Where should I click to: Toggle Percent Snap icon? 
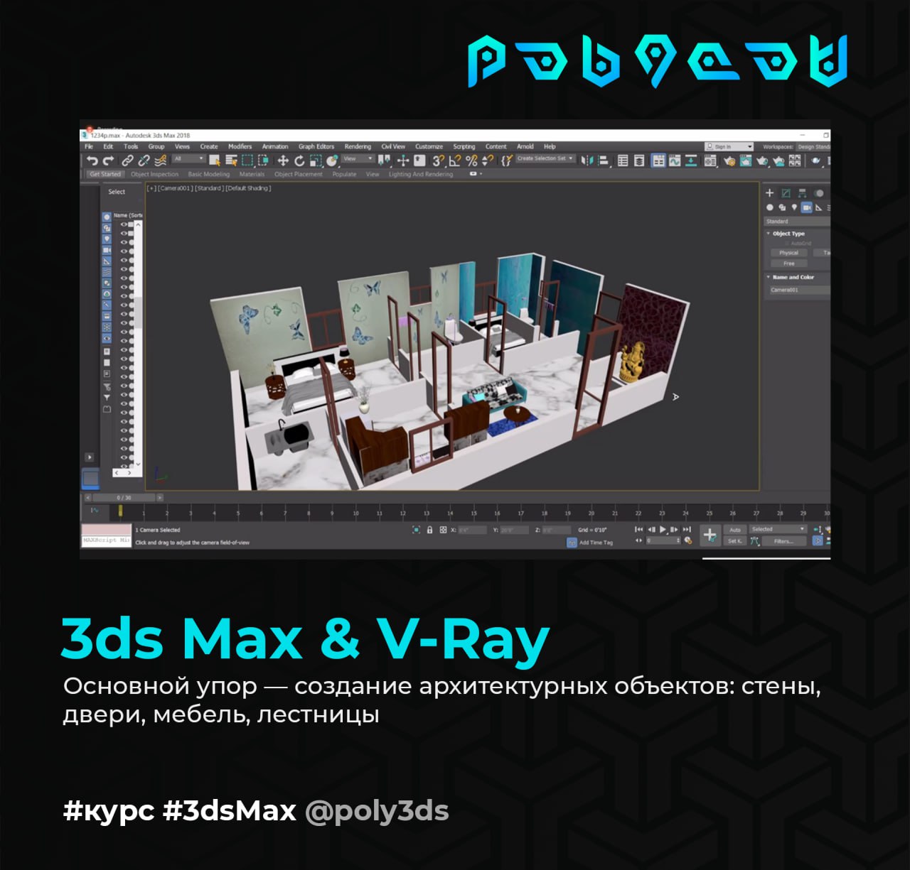point(471,161)
